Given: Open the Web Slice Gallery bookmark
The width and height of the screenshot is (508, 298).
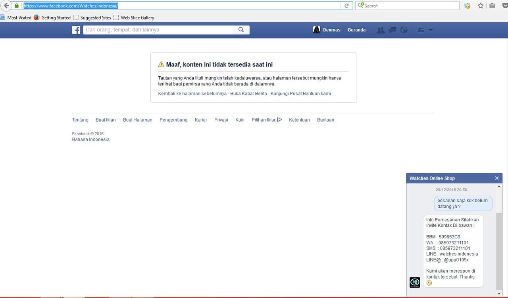Looking at the screenshot, I should click(x=134, y=17).
